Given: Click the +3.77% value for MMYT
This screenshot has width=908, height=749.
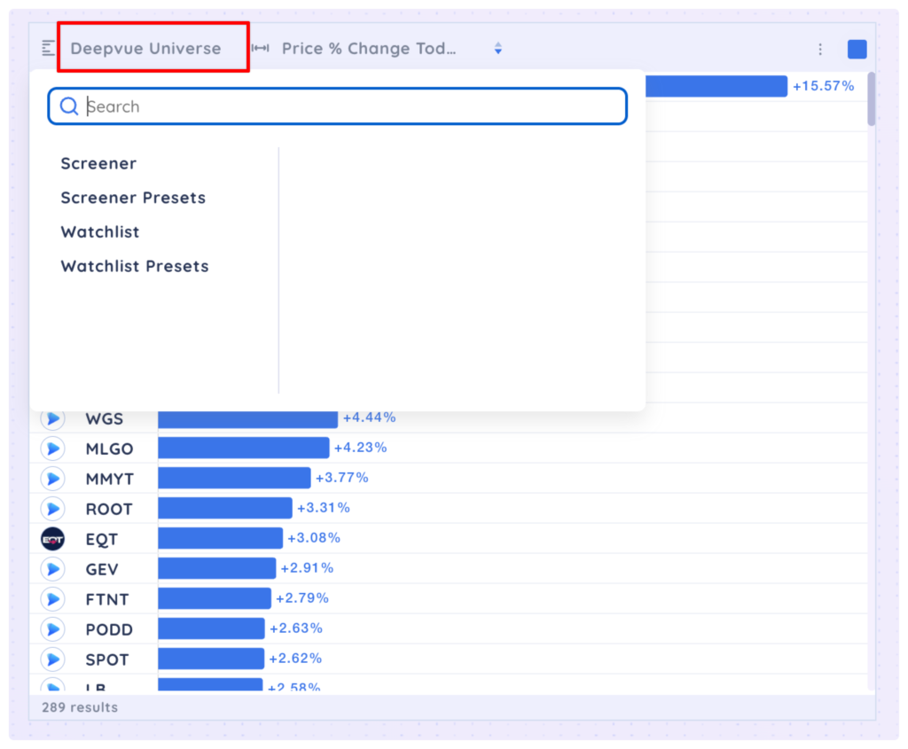Looking at the screenshot, I should coord(341,478).
